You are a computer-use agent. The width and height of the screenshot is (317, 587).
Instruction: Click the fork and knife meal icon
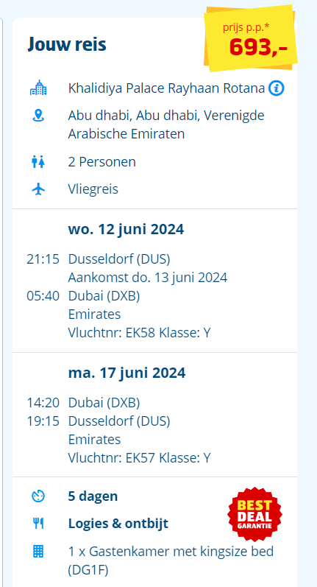coord(38,524)
